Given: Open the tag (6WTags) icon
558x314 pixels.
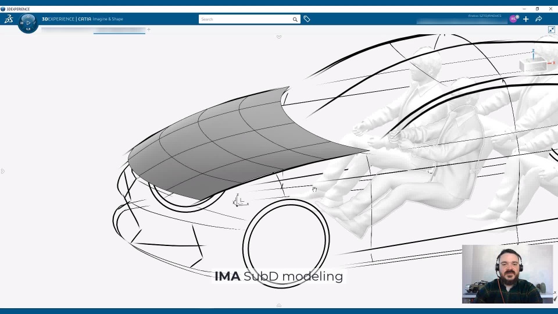Looking at the screenshot, I should [x=307, y=19].
